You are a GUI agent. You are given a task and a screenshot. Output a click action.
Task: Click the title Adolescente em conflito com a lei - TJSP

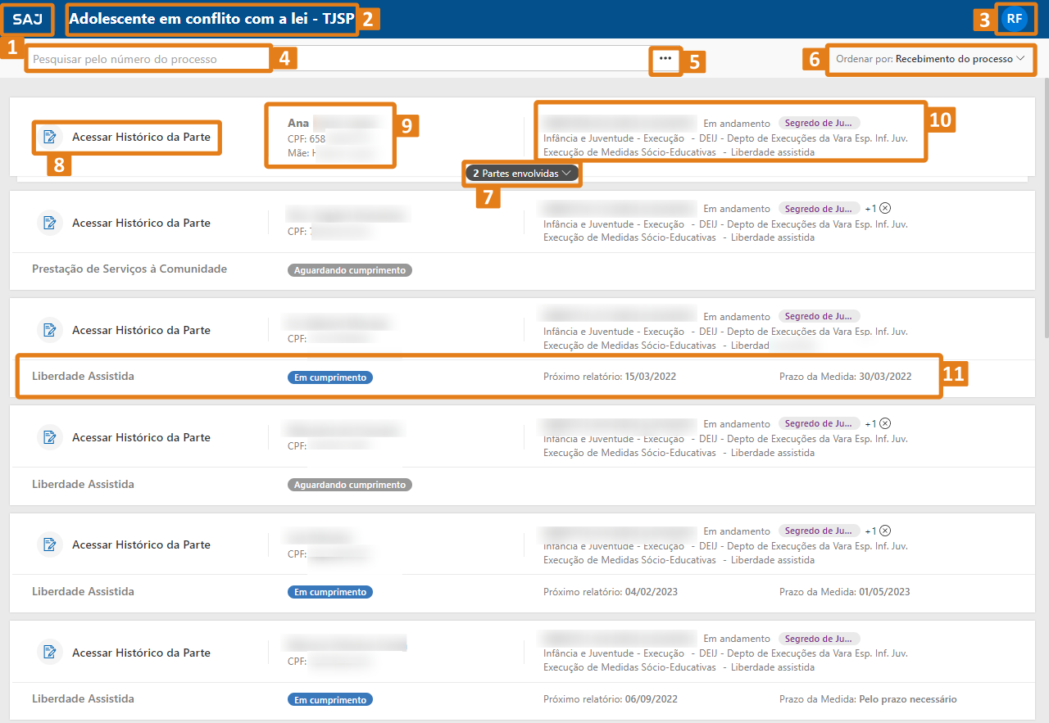(x=213, y=19)
